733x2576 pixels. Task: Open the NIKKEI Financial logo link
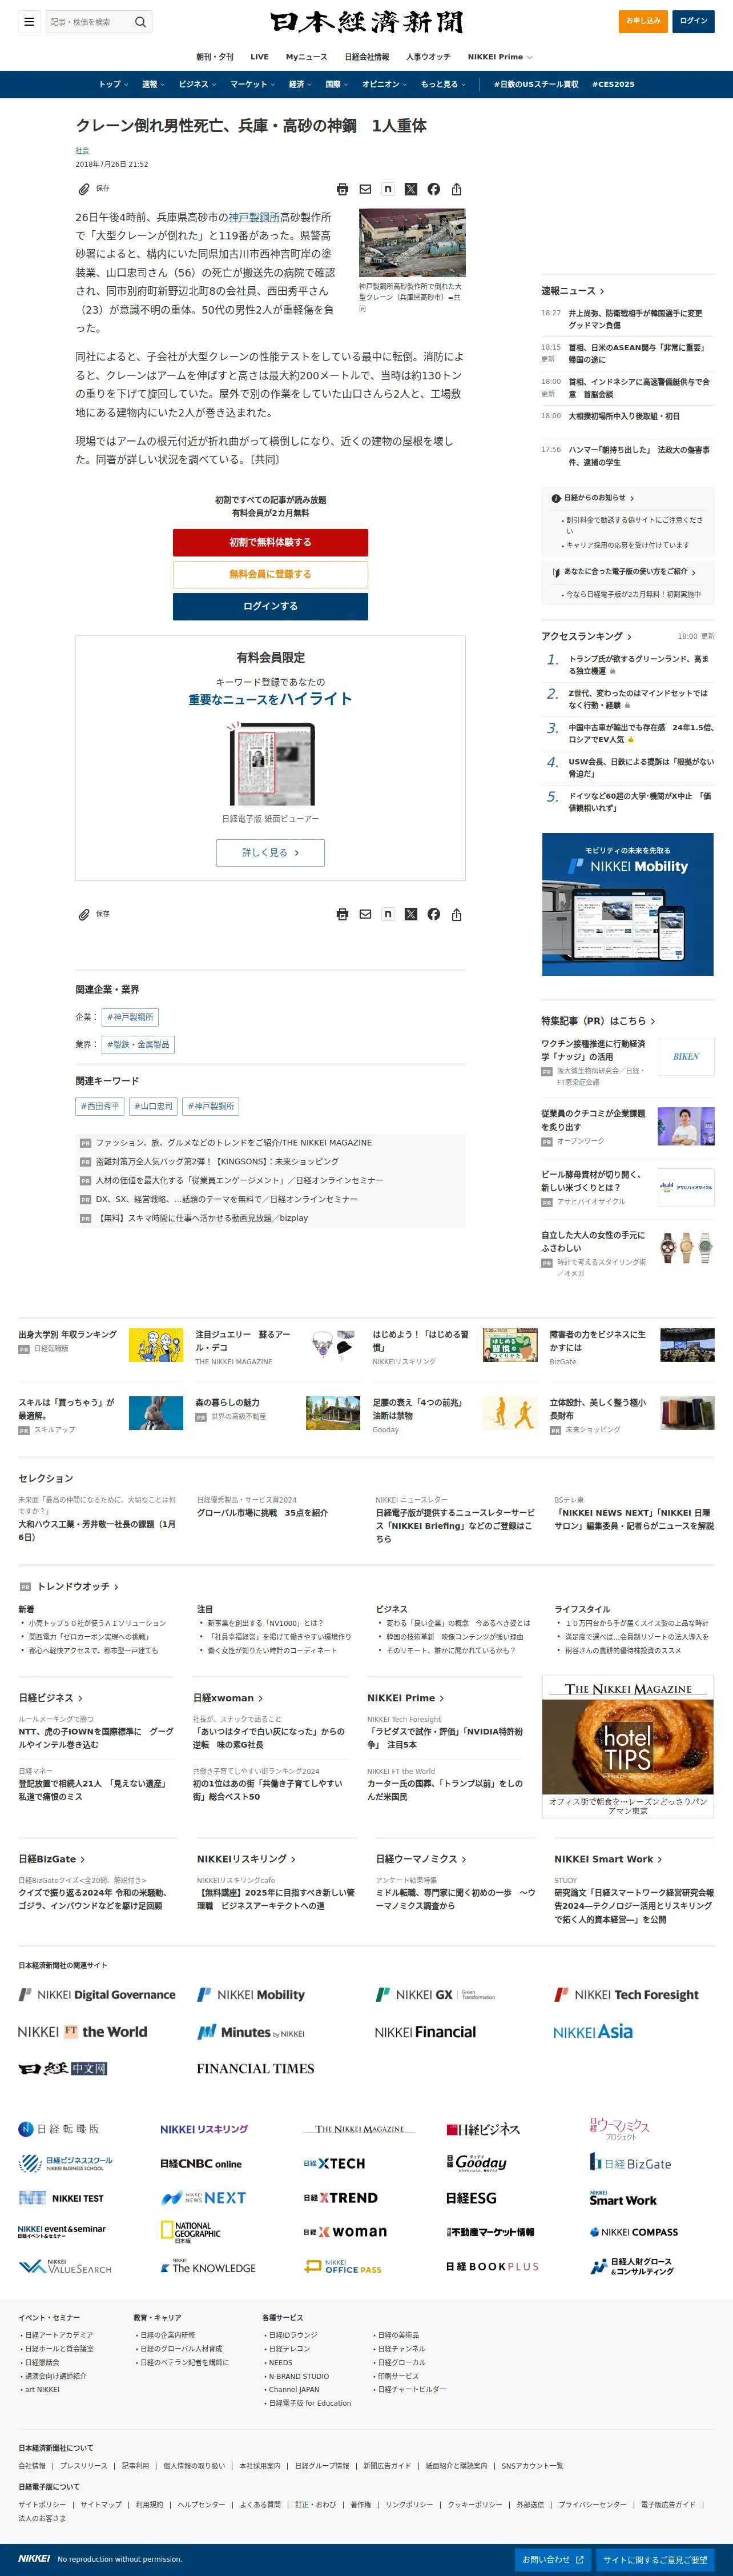425,2031
